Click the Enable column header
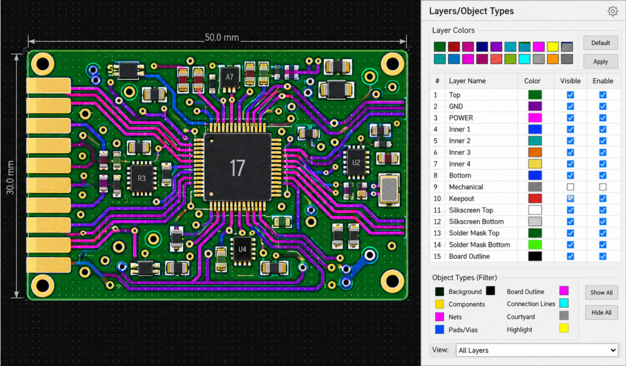The image size is (626, 366). pyautogui.click(x=603, y=81)
